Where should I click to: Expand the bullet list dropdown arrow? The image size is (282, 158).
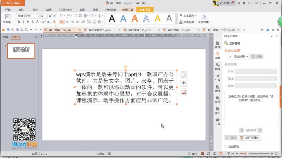(x=65, y=16)
